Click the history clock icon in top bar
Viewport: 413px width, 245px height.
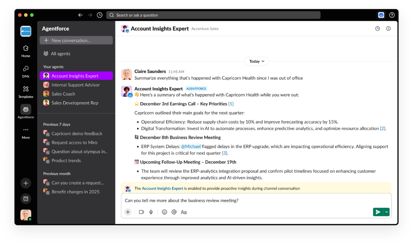tap(100, 15)
